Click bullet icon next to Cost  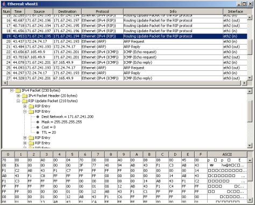38,127
